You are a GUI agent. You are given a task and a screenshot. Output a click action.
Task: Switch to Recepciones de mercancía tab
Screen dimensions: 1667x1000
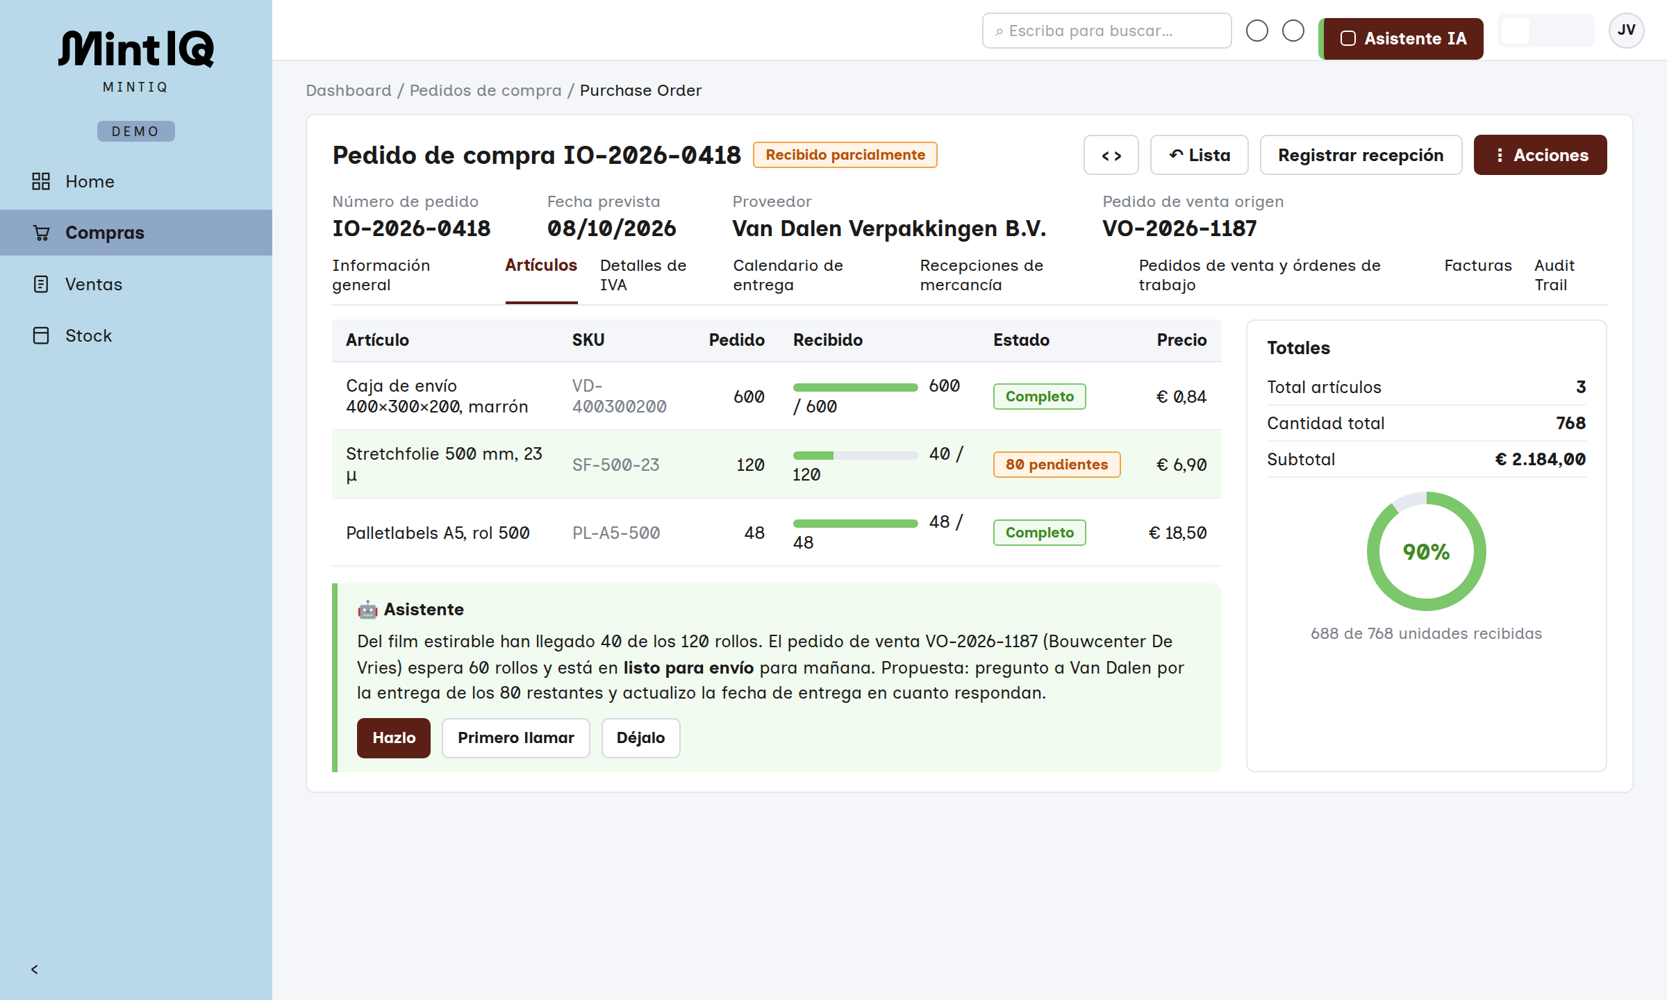(x=1018, y=275)
